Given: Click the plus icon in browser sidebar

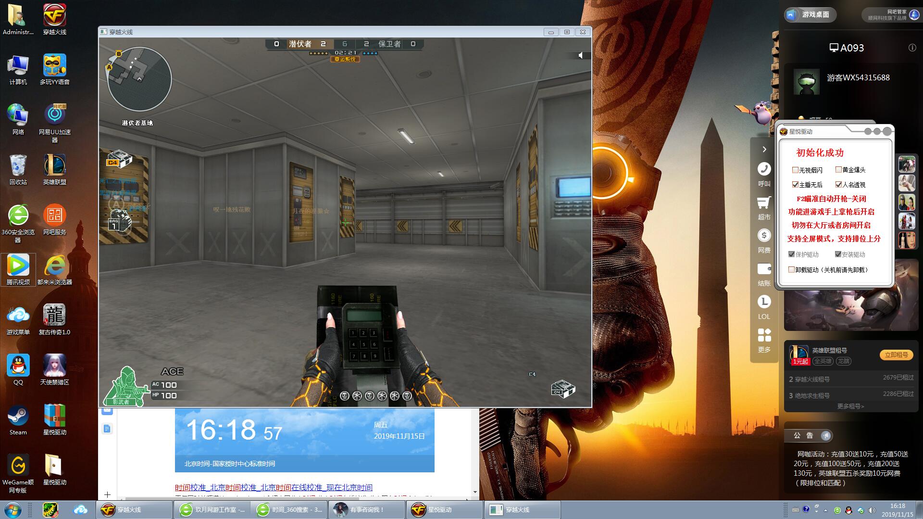Looking at the screenshot, I should pos(107,494).
